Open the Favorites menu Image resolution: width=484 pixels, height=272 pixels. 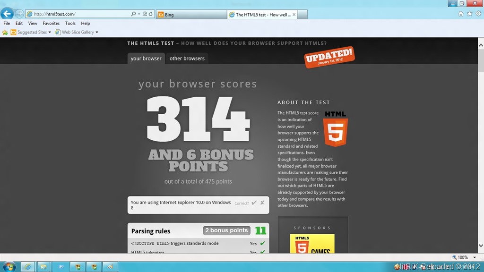(x=51, y=23)
